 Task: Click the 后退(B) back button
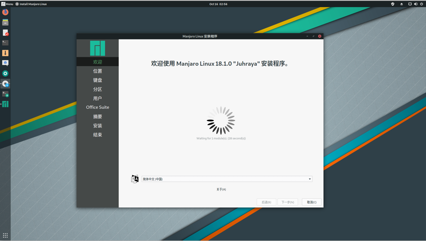(x=266, y=202)
